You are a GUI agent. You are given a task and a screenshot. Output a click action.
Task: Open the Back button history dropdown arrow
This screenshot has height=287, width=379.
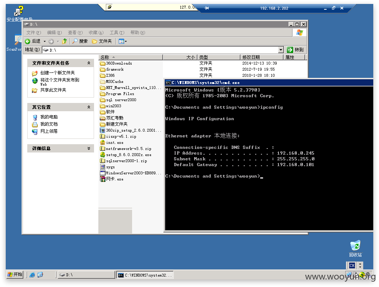click(45, 41)
